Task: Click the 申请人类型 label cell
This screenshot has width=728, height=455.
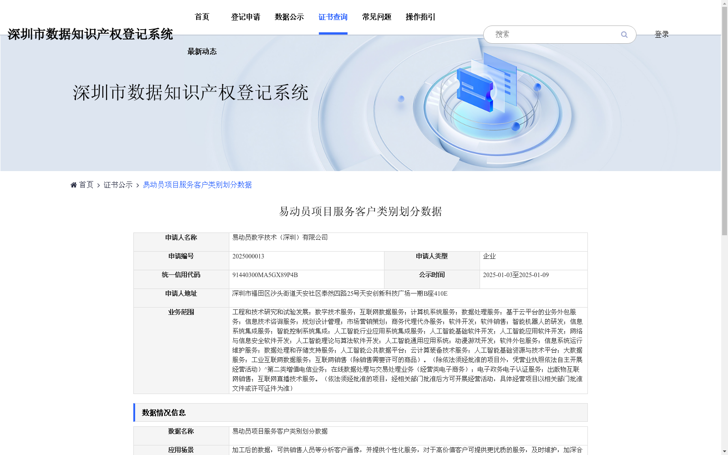Action: (432, 261)
